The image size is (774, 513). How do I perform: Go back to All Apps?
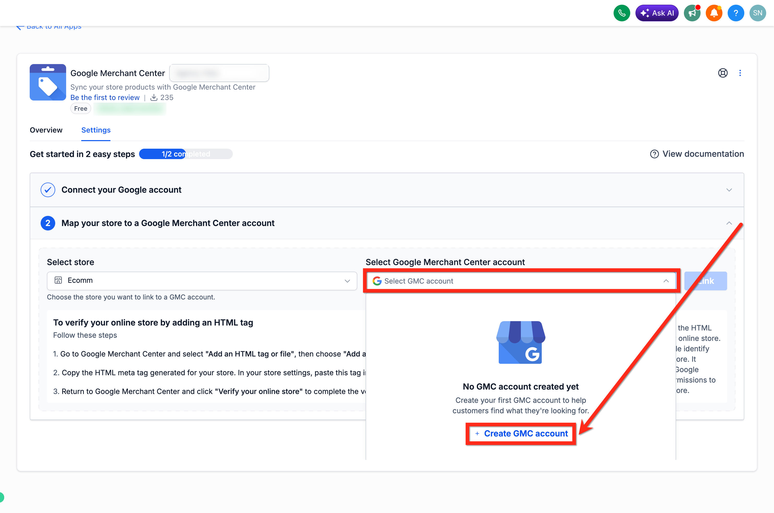(49, 27)
